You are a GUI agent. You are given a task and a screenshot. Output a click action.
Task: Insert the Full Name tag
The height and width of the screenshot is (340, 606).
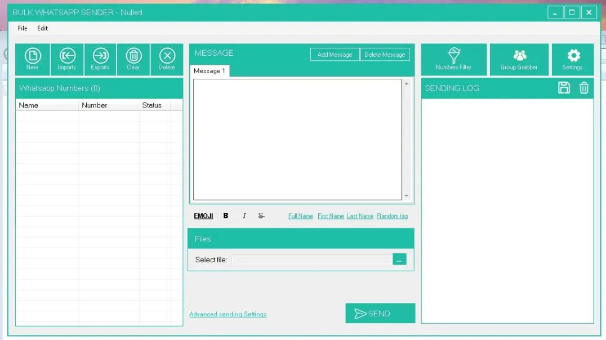(x=300, y=216)
